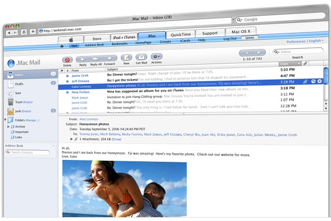The height and width of the screenshot is (221, 331).
Task: Go to previous page of messages
Action: click(246, 52)
